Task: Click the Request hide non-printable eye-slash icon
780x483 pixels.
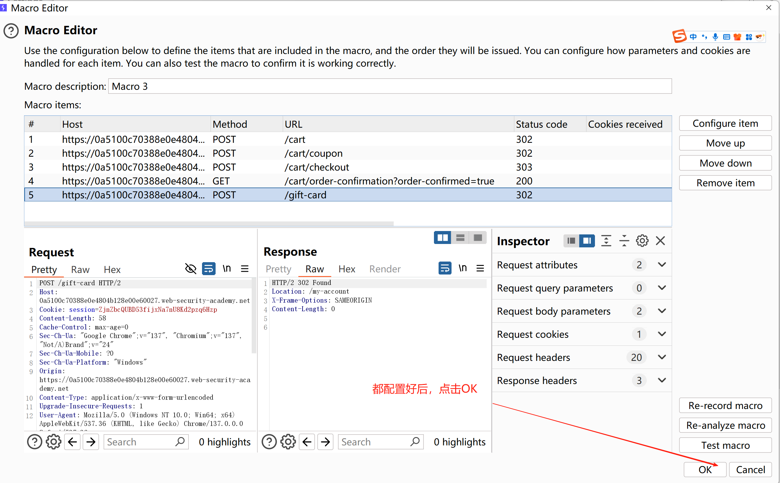Action: [x=191, y=269]
